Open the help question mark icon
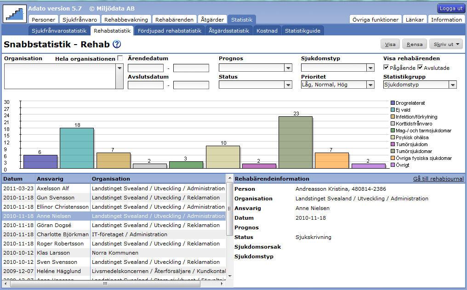The width and height of the screenshot is (467, 290). point(117,44)
